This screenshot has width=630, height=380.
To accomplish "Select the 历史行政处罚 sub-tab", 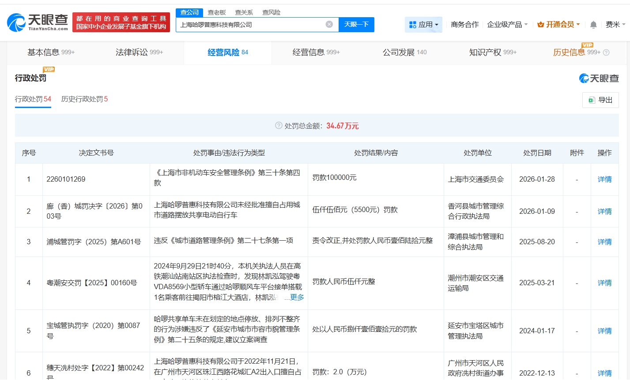I will [84, 99].
